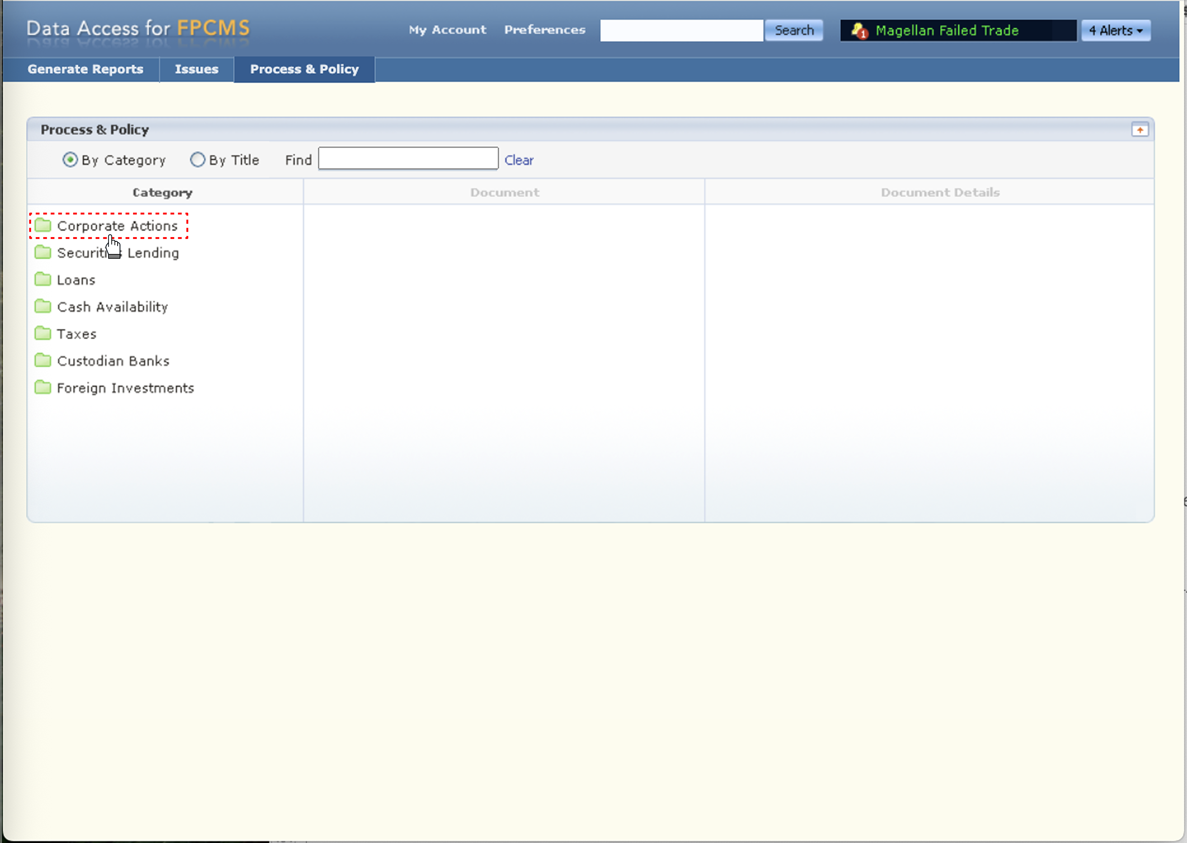Switch to the Generate Reports tab
The height and width of the screenshot is (843, 1187).
[85, 69]
